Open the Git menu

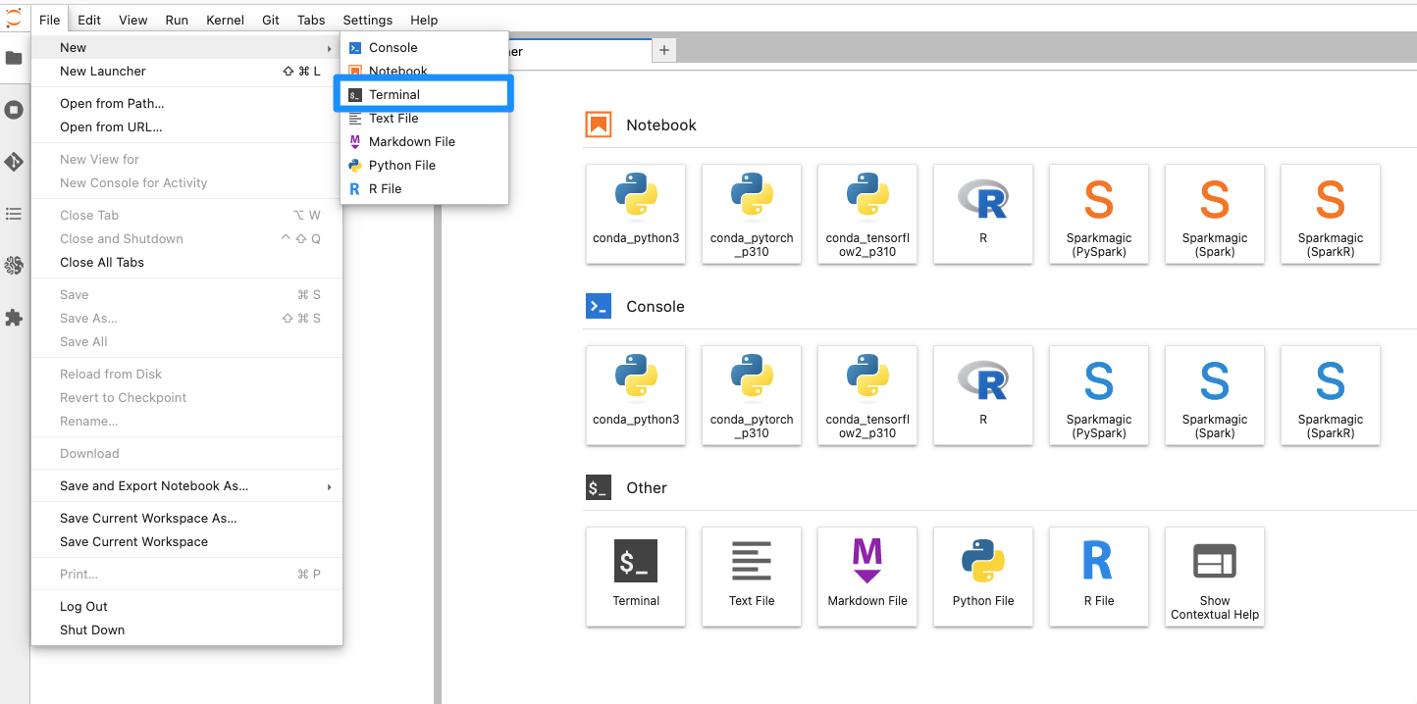pos(271,20)
